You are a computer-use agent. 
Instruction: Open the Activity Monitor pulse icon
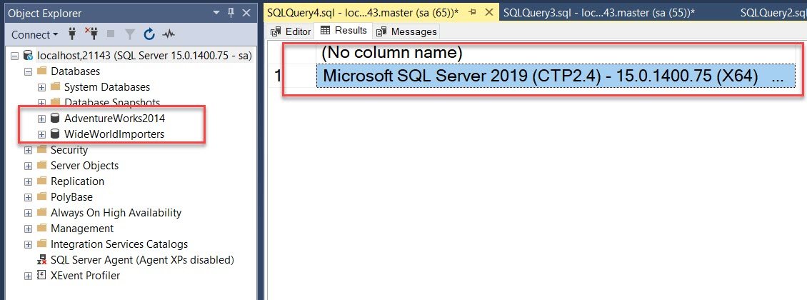pyautogui.click(x=169, y=34)
